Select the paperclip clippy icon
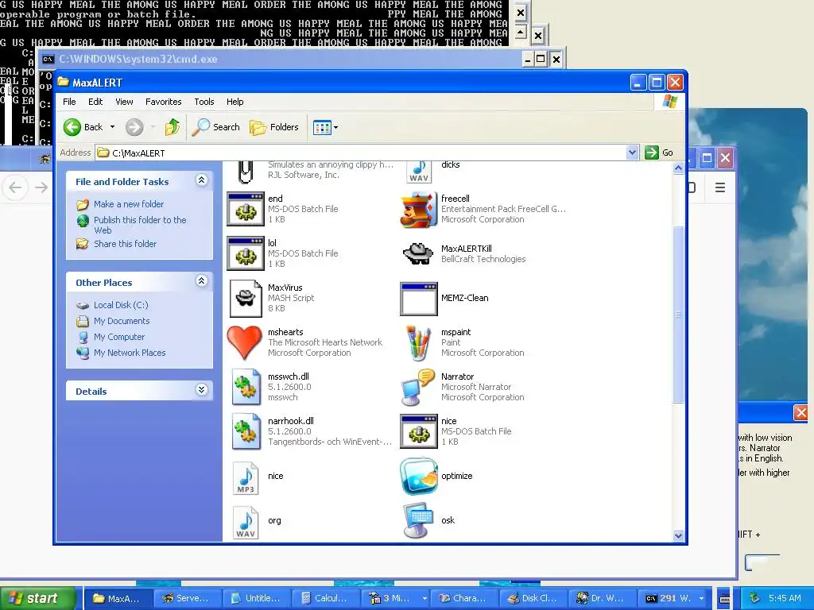This screenshot has height=610, width=814. click(x=246, y=172)
